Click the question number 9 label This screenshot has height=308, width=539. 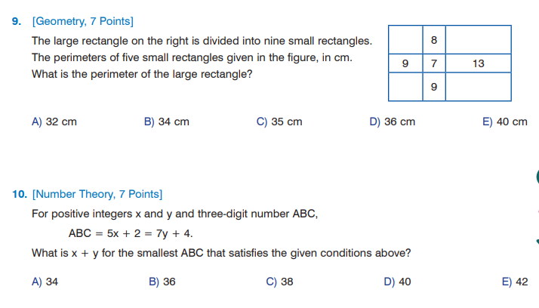click(x=18, y=21)
